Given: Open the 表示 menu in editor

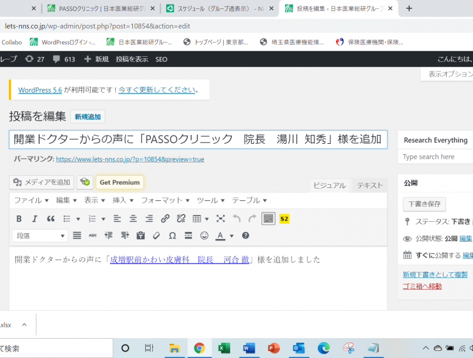Looking at the screenshot, I should click(94, 200).
